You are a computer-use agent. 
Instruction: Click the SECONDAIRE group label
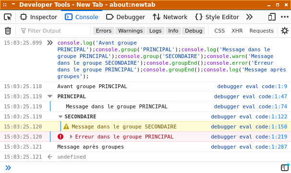[80, 116]
